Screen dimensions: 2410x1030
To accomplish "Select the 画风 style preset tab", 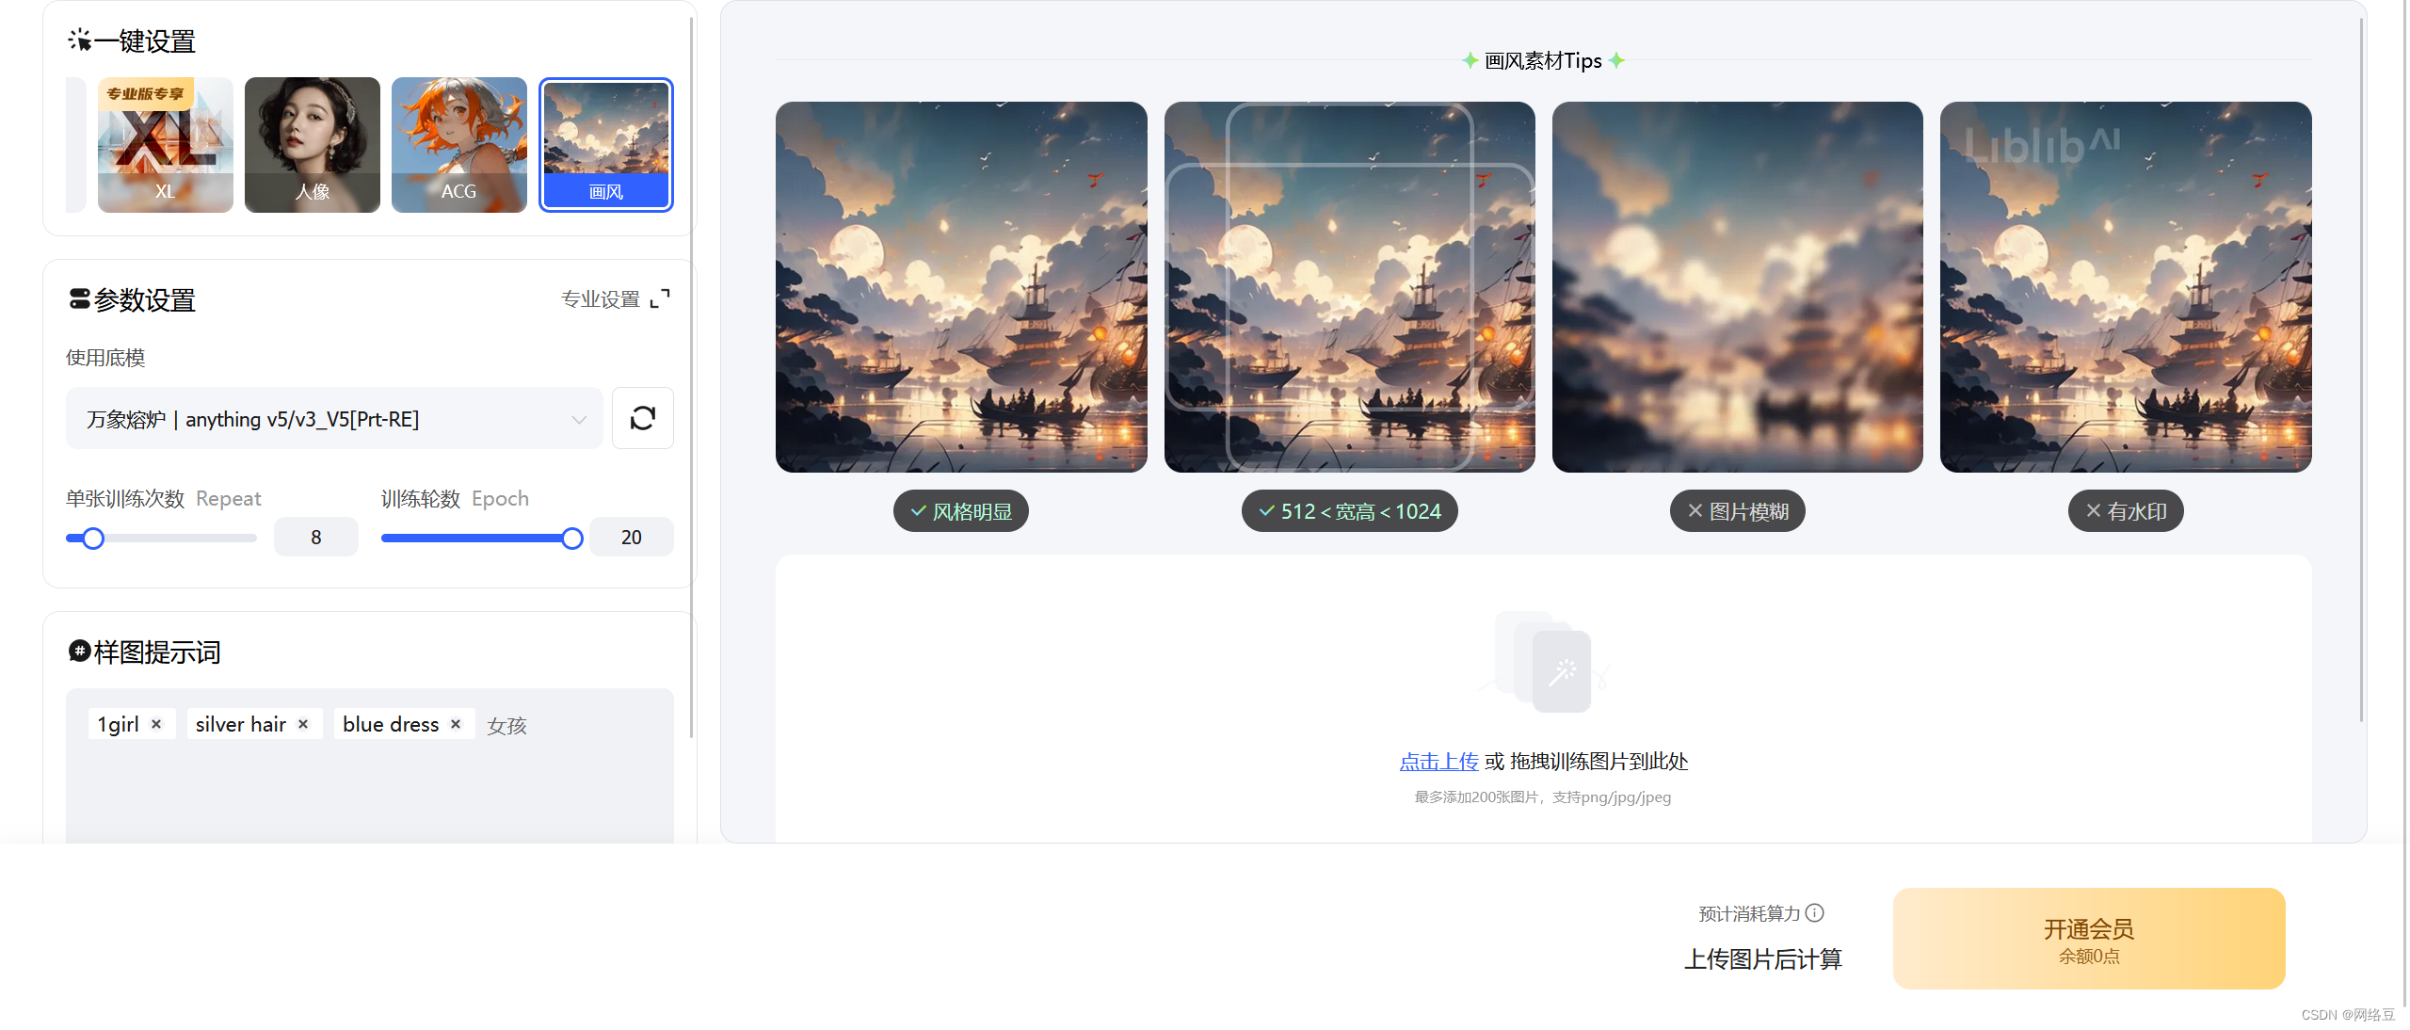I will (606, 145).
